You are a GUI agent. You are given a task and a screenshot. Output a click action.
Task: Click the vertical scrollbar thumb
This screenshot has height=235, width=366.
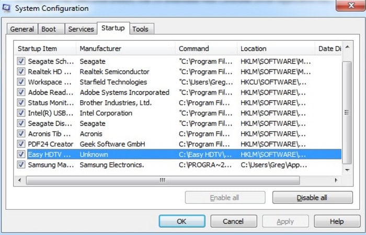pyautogui.click(x=347, y=113)
